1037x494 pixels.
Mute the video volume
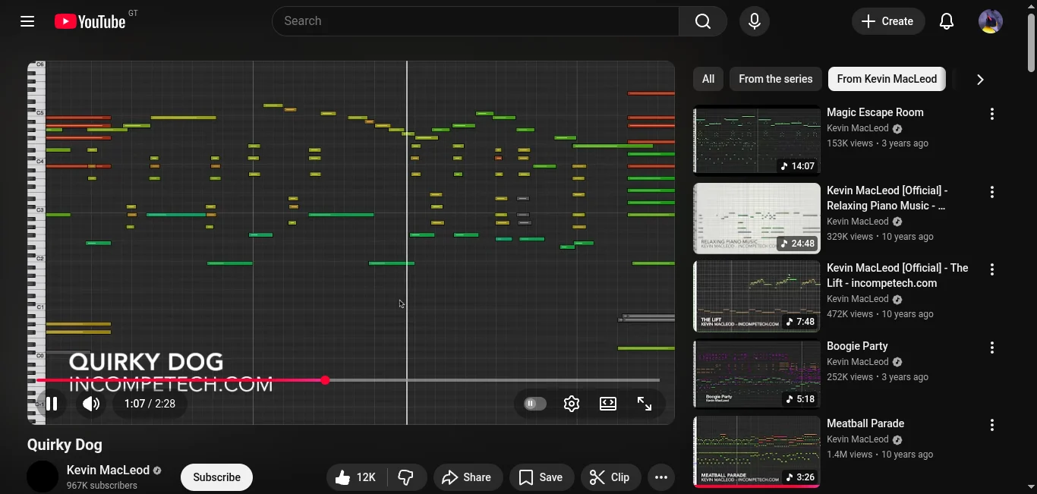pos(91,404)
